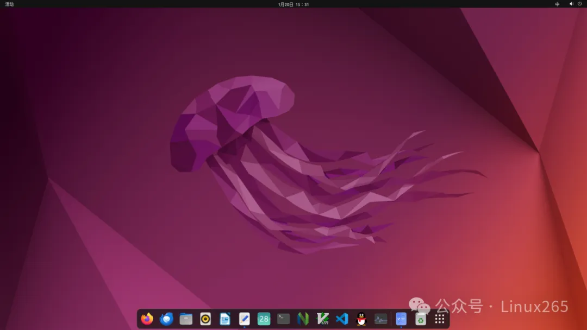This screenshot has height=330, width=587.
Task: Launch Vim editor icon
Action: click(322, 319)
